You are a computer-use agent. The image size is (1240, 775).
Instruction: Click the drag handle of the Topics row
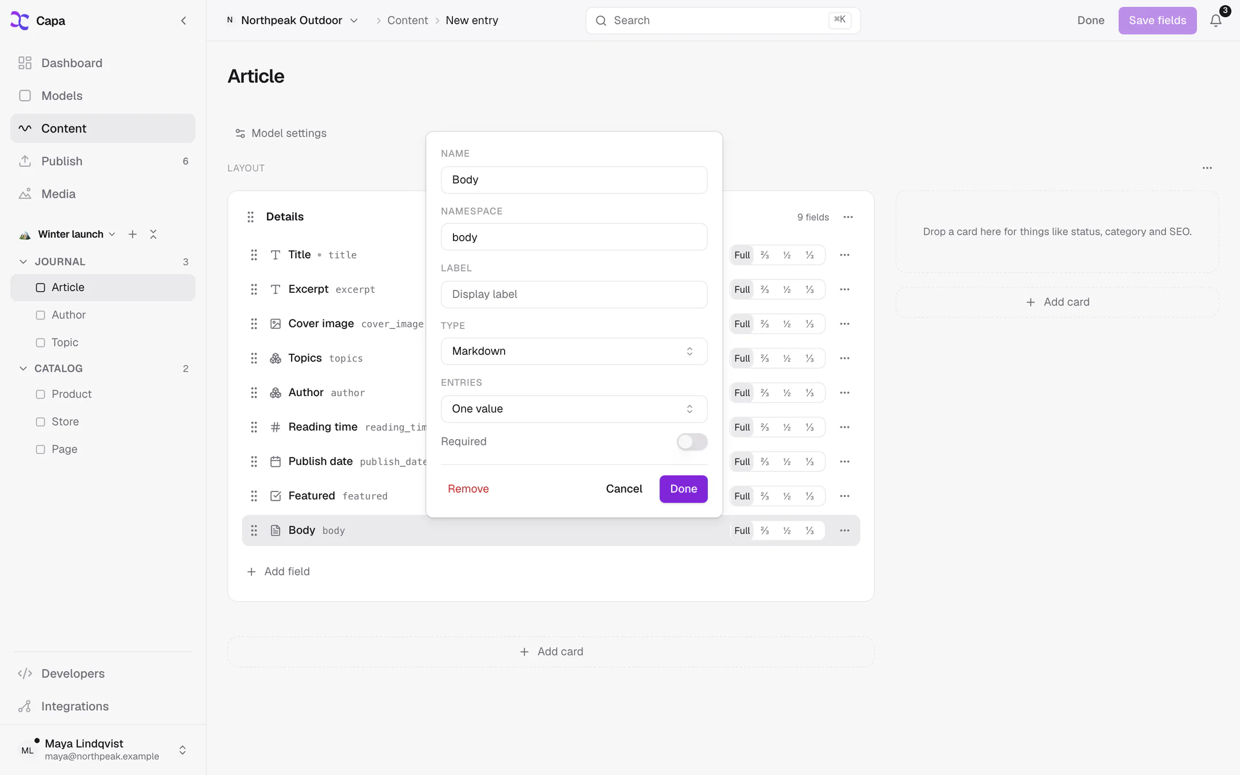click(x=254, y=358)
